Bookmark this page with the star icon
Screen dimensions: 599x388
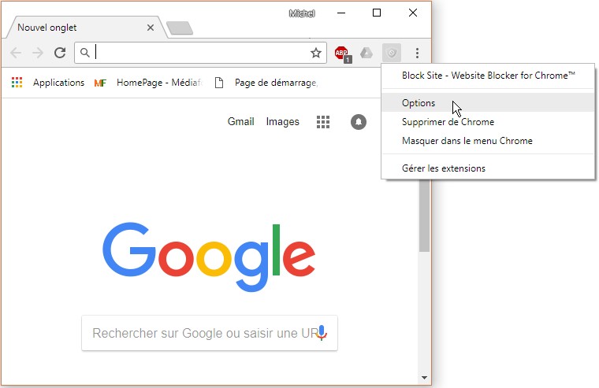pos(315,53)
